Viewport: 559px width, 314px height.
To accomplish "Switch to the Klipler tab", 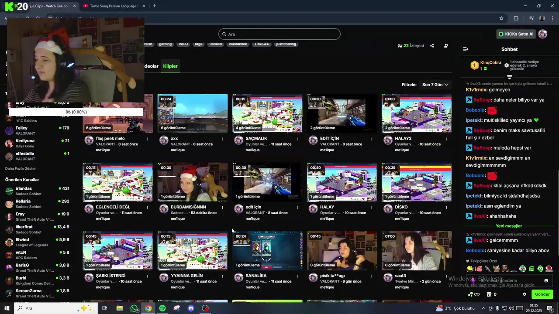I will tap(170, 66).
